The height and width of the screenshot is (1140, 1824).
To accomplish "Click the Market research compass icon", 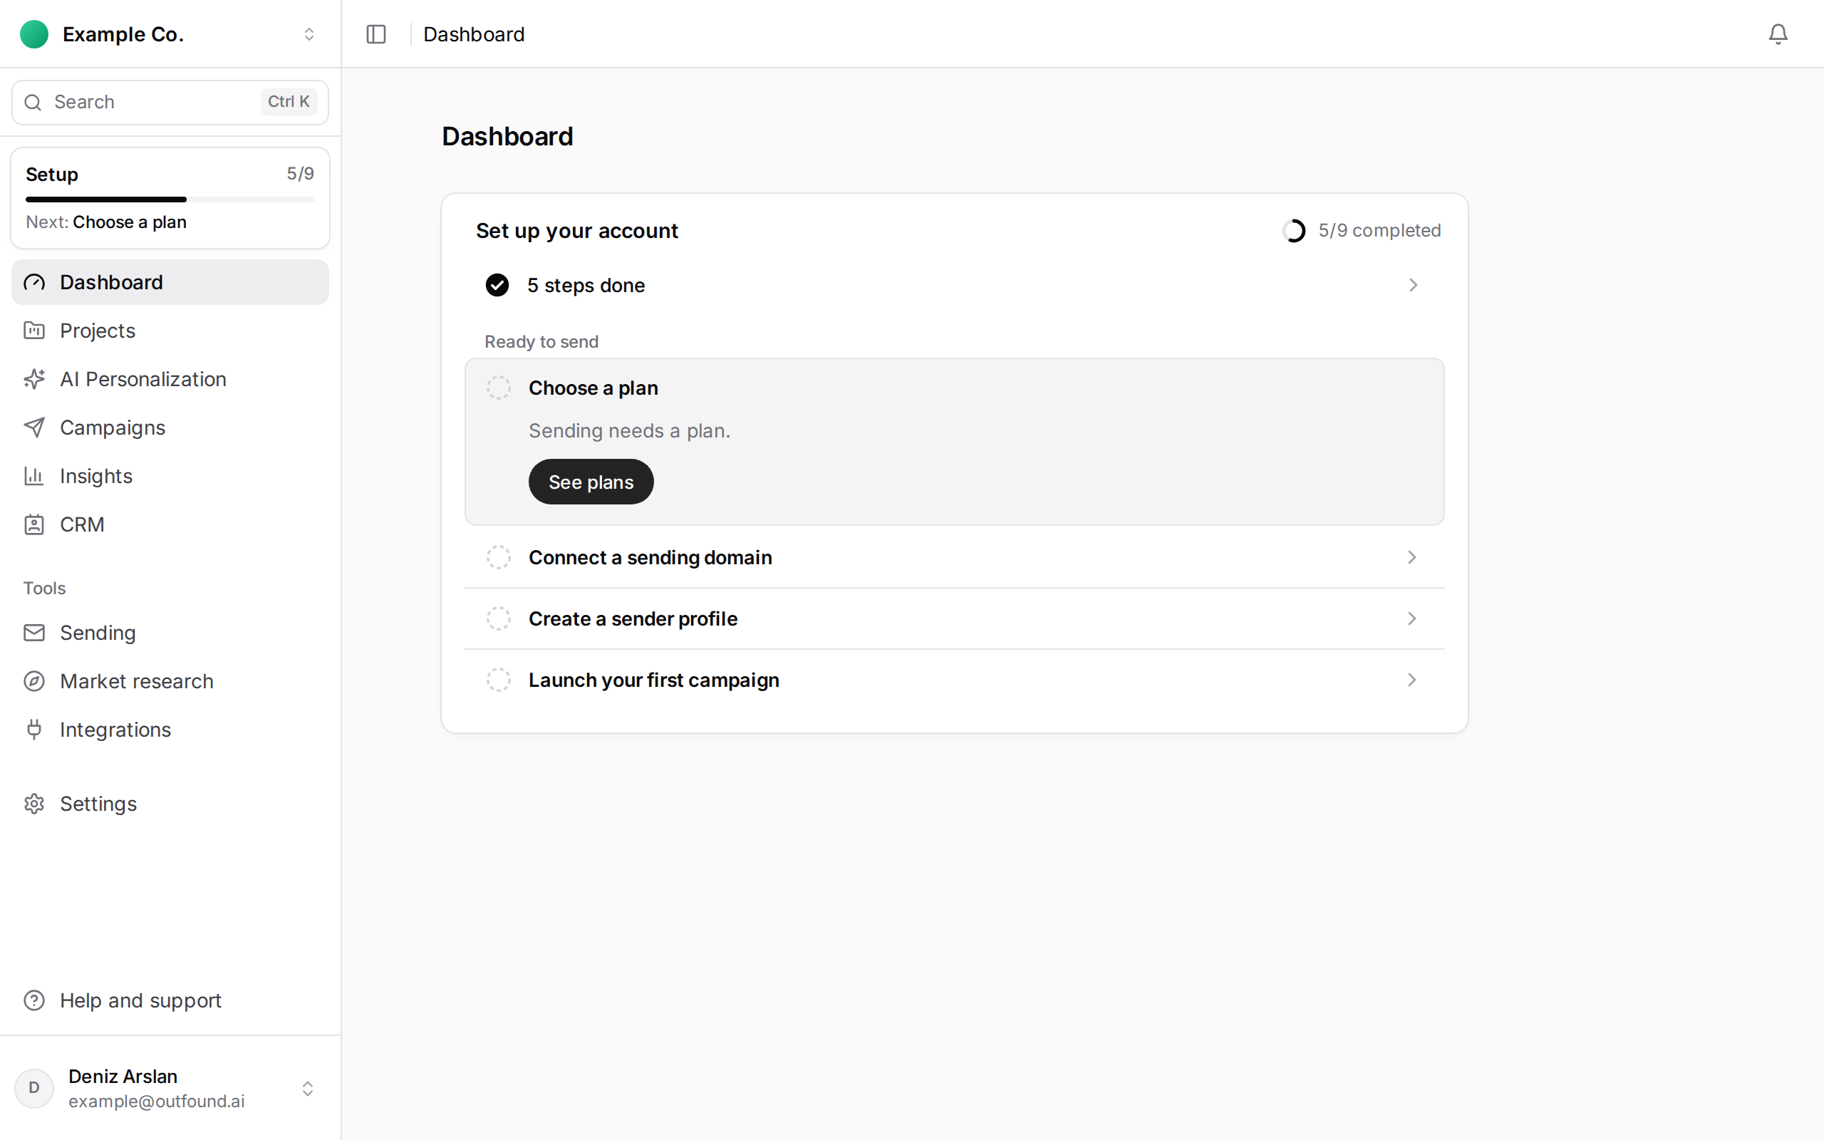I will (34, 681).
